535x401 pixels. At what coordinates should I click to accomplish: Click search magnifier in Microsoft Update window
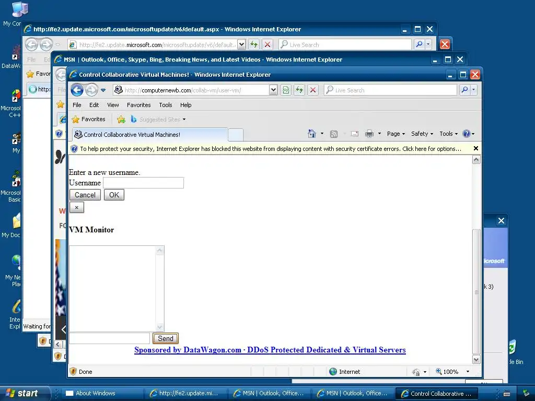pos(419,44)
